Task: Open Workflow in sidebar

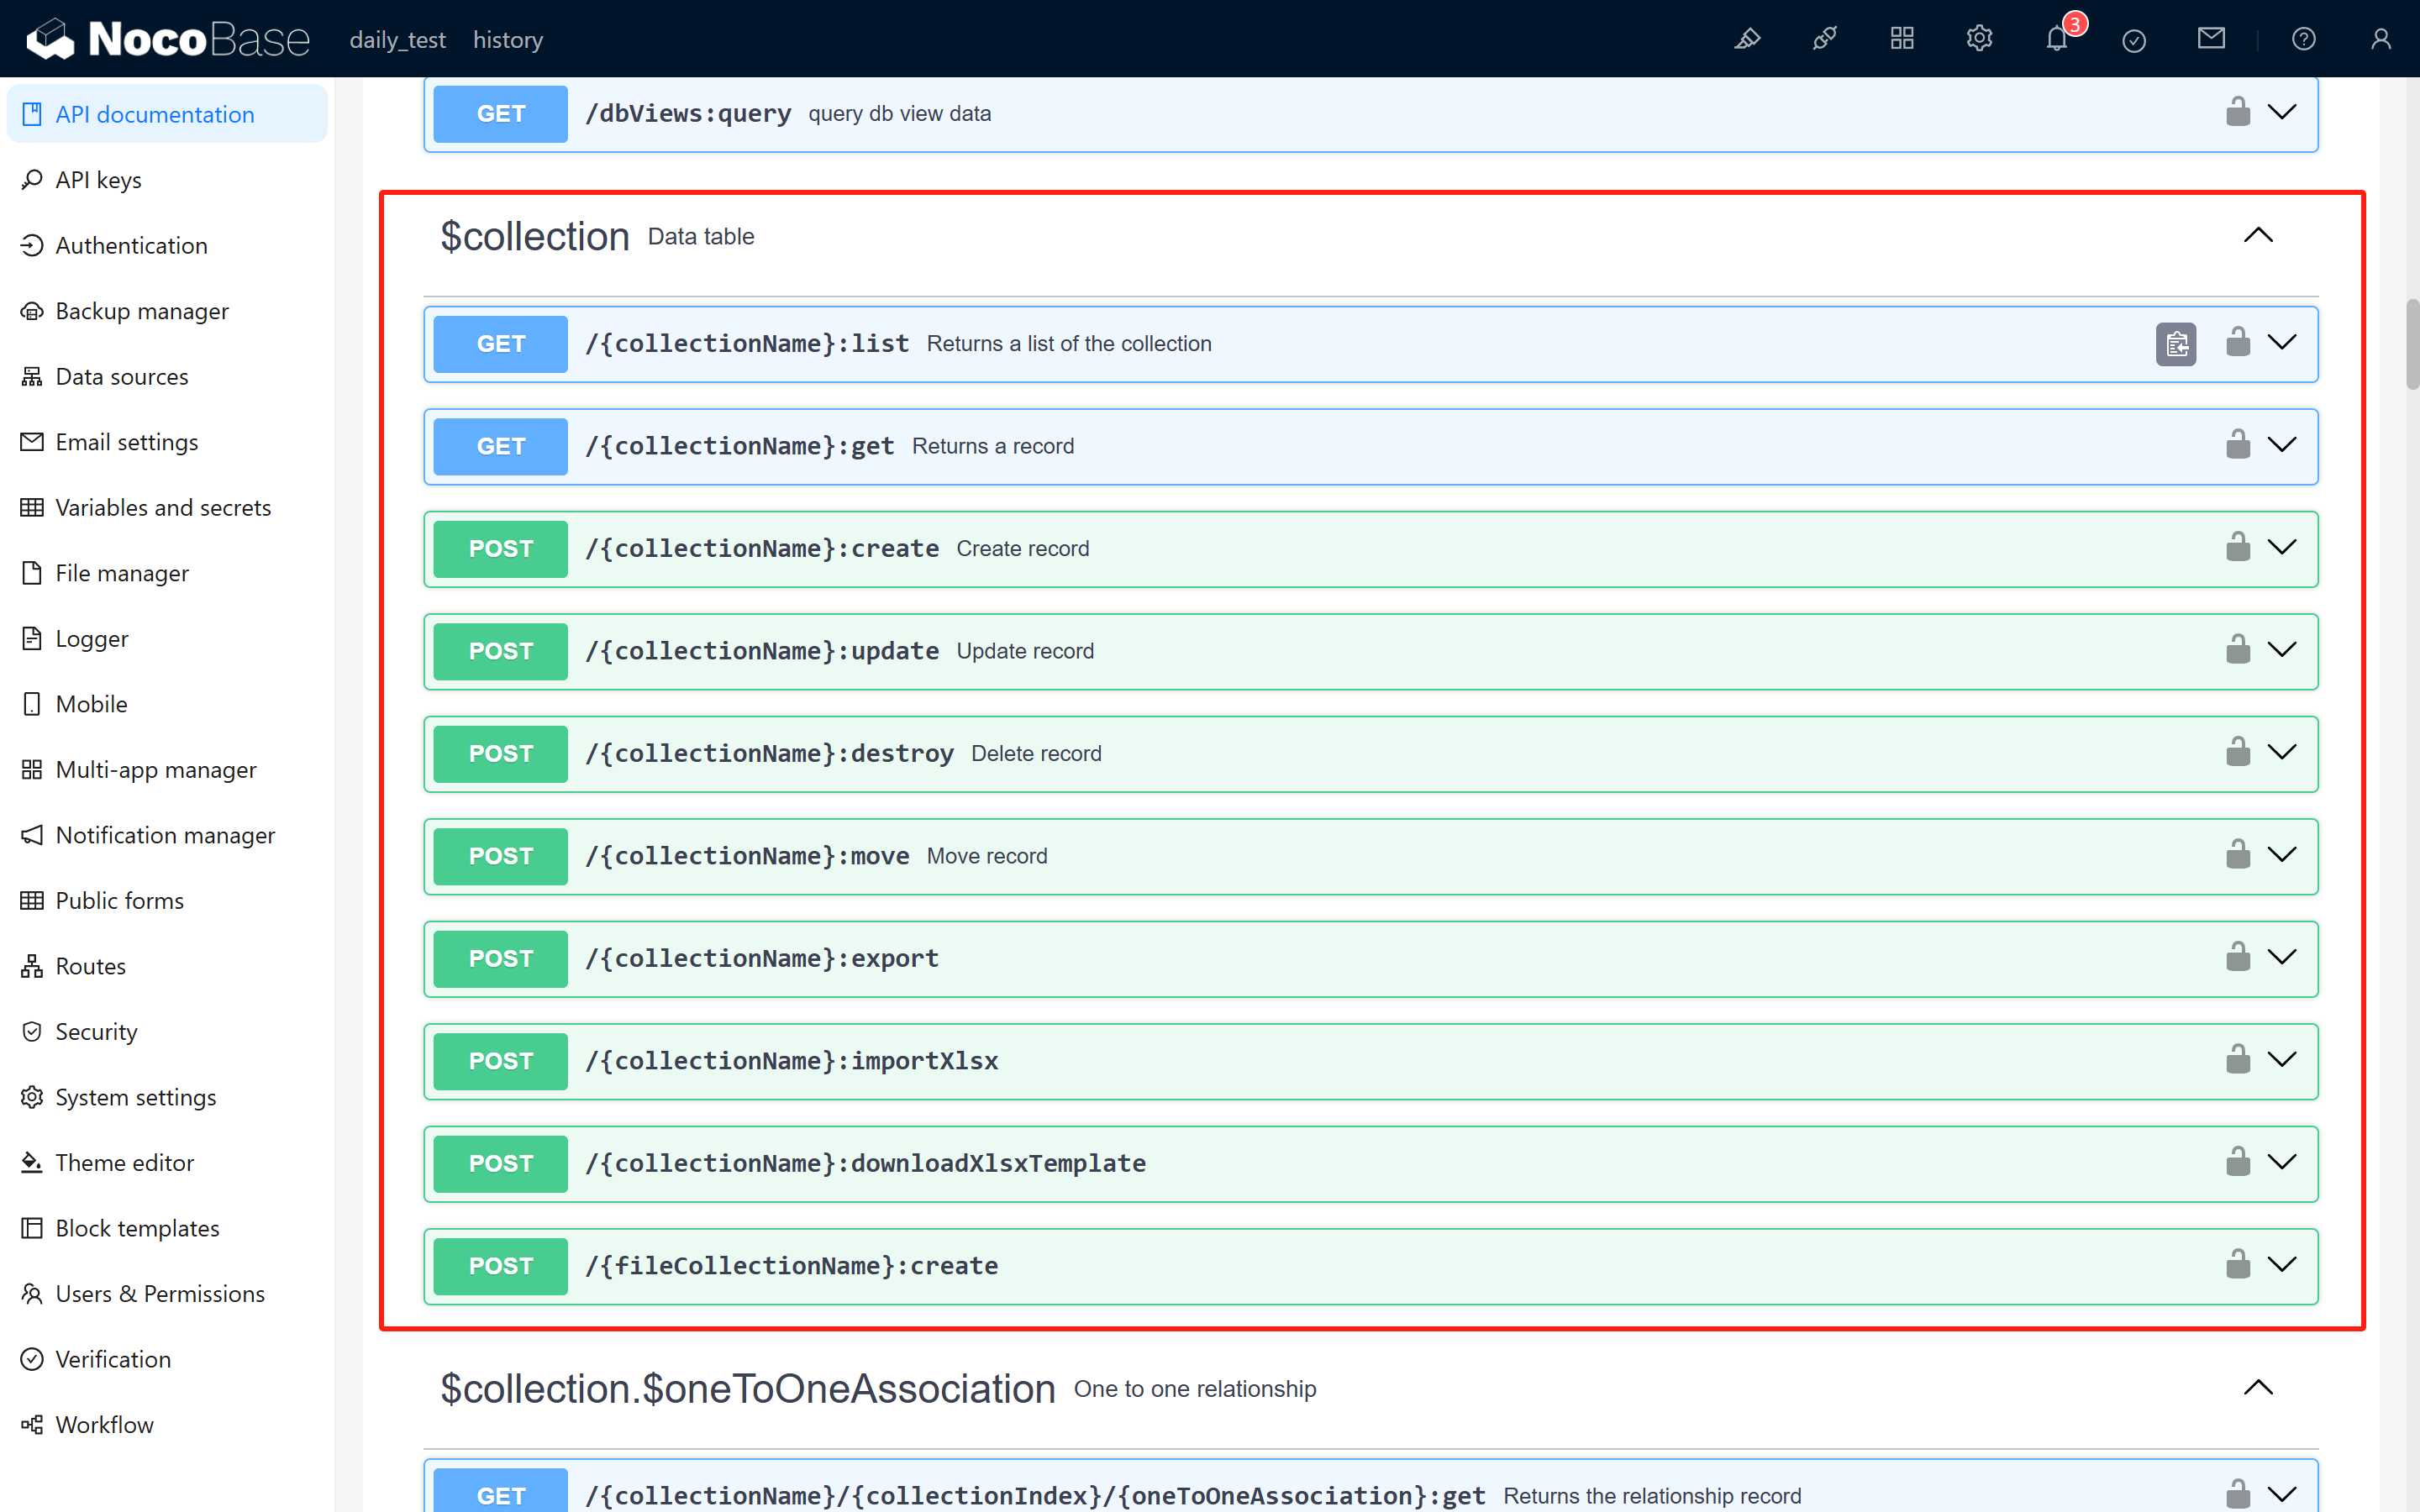Action: coord(167,1424)
